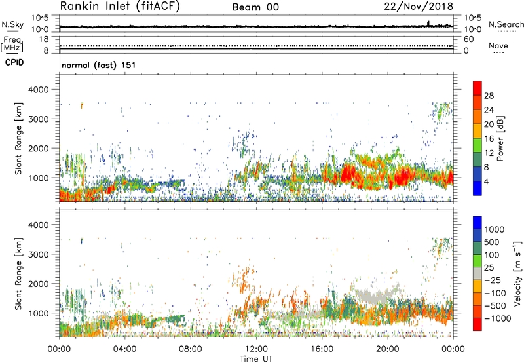Click the "Nave" legend label
524x363 pixels.
click(x=498, y=46)
